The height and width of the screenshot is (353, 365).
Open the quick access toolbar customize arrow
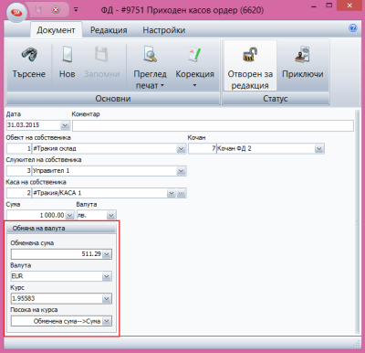pyautogui.click(x=76, y=10)
